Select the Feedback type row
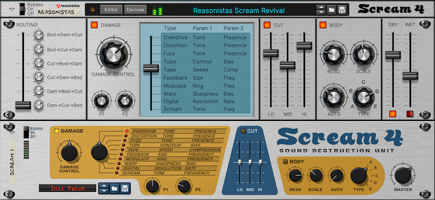 206,77
